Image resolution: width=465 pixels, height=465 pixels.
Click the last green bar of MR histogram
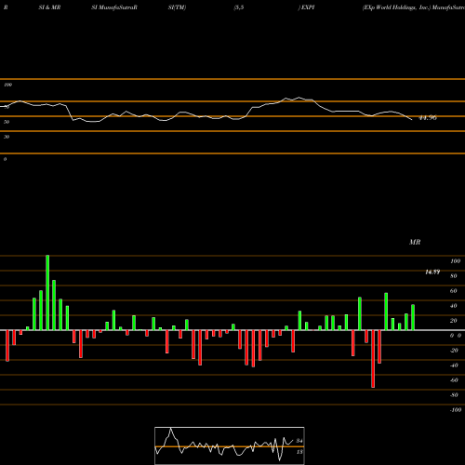pos(413,317)
